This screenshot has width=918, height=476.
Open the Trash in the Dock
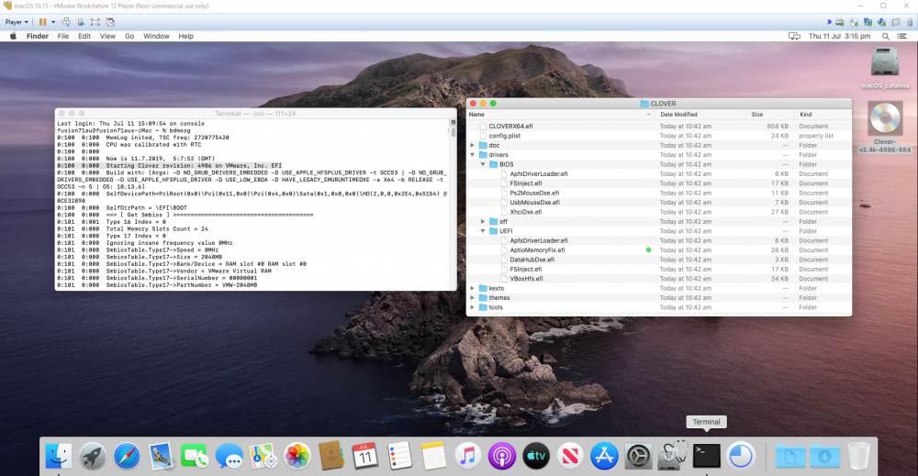(x=859, y=456)
